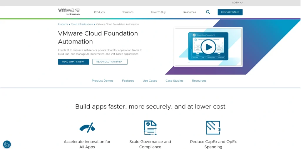
Task: Click 'Accelerate Innovation for All Apps' text
Action: (x=87, y=144)
